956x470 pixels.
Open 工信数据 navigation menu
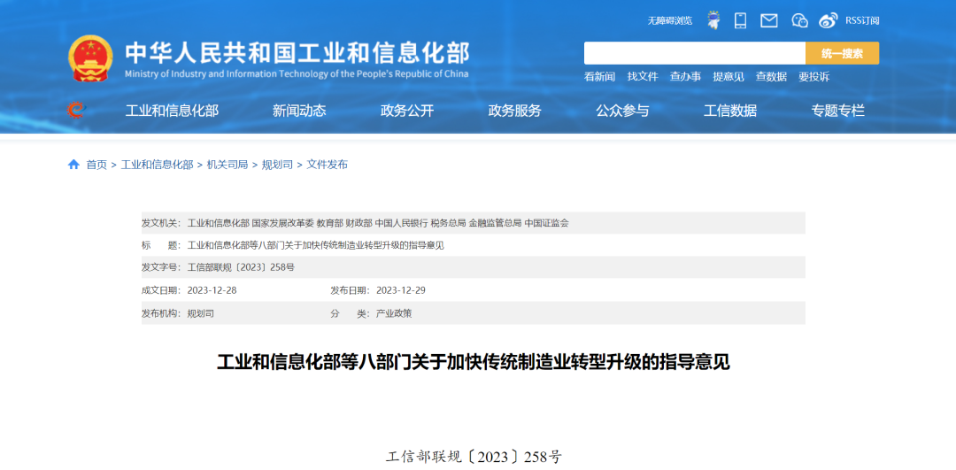730,111
